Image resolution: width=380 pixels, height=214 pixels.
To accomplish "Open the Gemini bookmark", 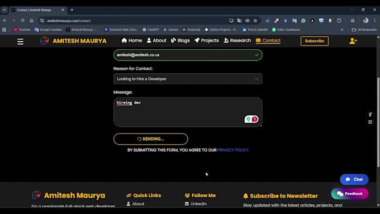I will coord(170,30).
